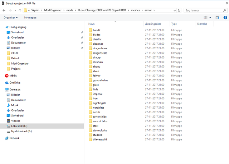The height and width of the screenshot is (164, 229).
Task: Open Projects folder in sidebar
Action: (x=16, y=69)
